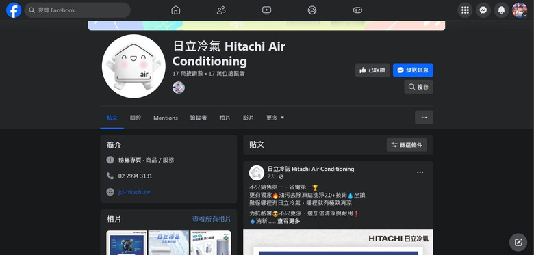Switch to the 影片 tab
The height and width of the screenshot is (255, 534).
(249, 118)
